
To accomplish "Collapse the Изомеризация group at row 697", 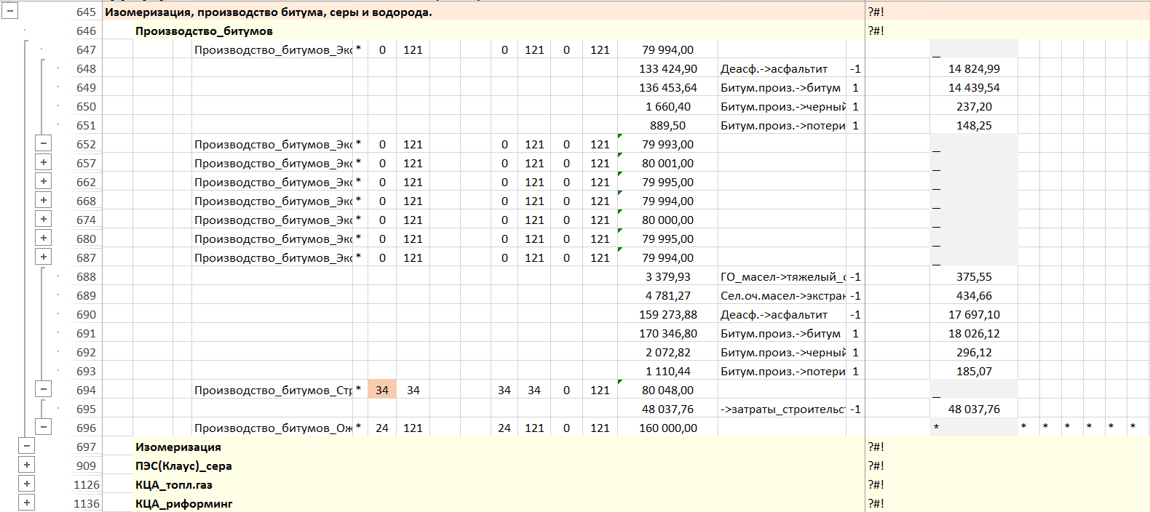I will coord(27,446).
